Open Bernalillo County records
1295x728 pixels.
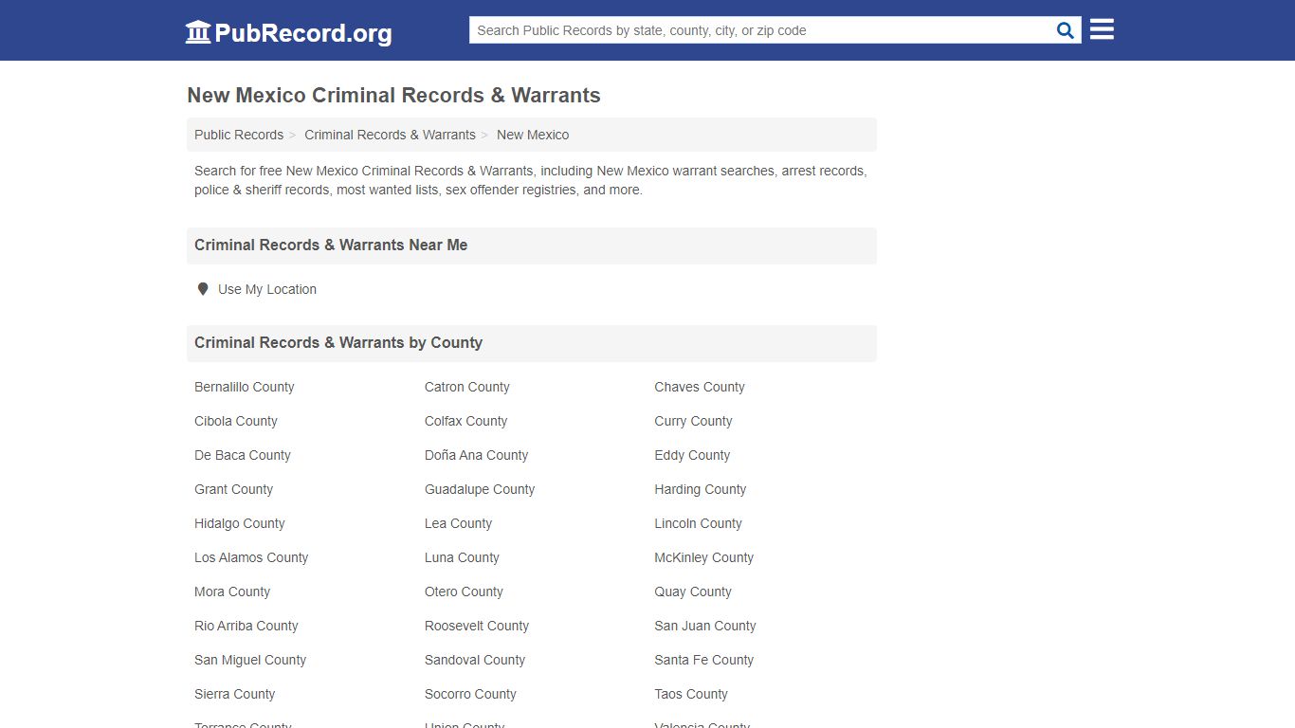[x=245, y=387]
